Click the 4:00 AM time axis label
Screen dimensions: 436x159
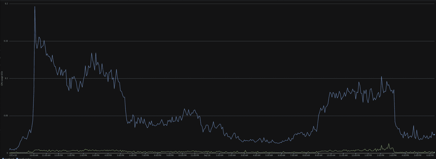[x=257, y=155]
